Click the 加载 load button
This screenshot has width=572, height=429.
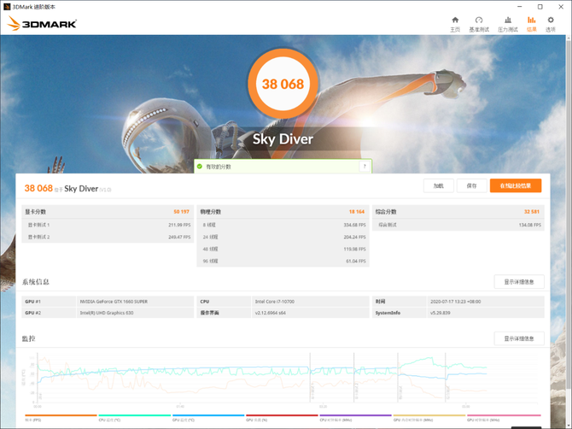[438, 185]
